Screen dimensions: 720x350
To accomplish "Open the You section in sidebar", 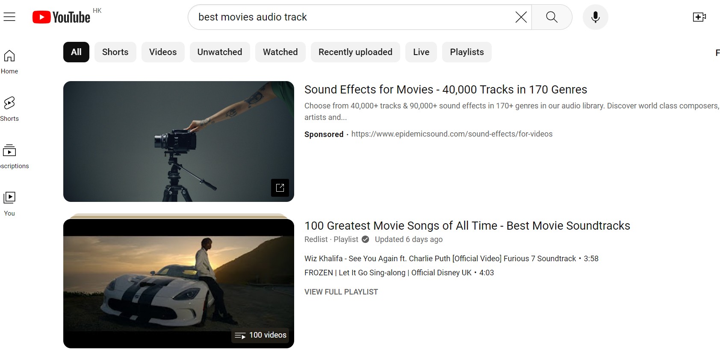I will pyautogui.click(x=9, y=204).
